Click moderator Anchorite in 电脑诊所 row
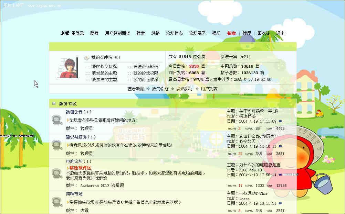Viewport: 345px width, 214px height. (90, 185)
